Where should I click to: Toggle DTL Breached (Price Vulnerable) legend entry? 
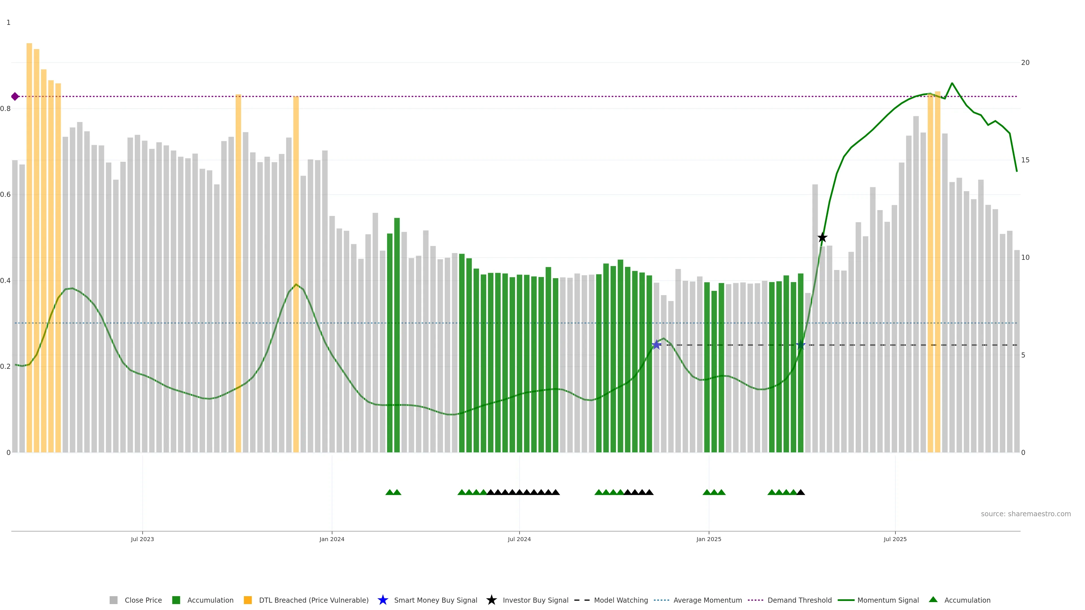coord(313,600)
